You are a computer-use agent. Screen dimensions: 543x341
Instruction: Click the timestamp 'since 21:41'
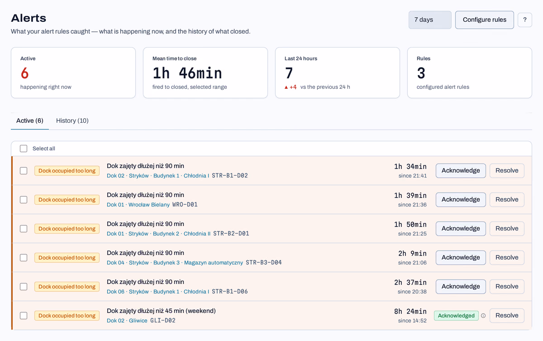[x=412, y=176]
